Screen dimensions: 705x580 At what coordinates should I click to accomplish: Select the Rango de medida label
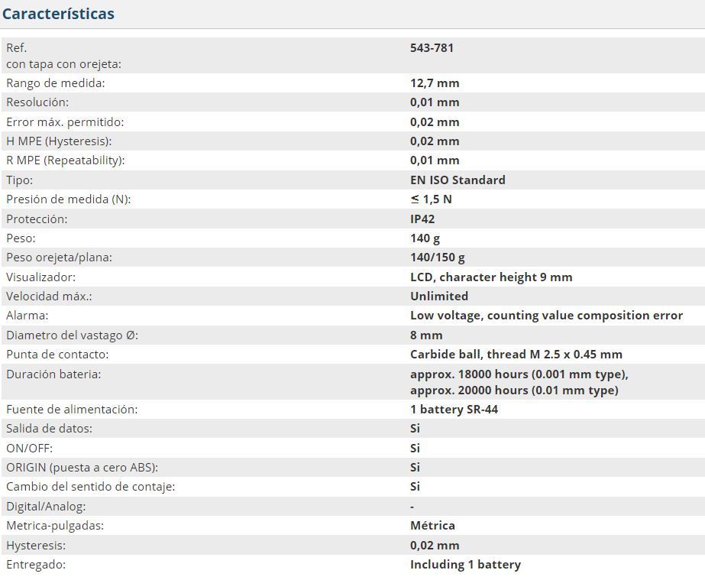(x=55, y=83)
